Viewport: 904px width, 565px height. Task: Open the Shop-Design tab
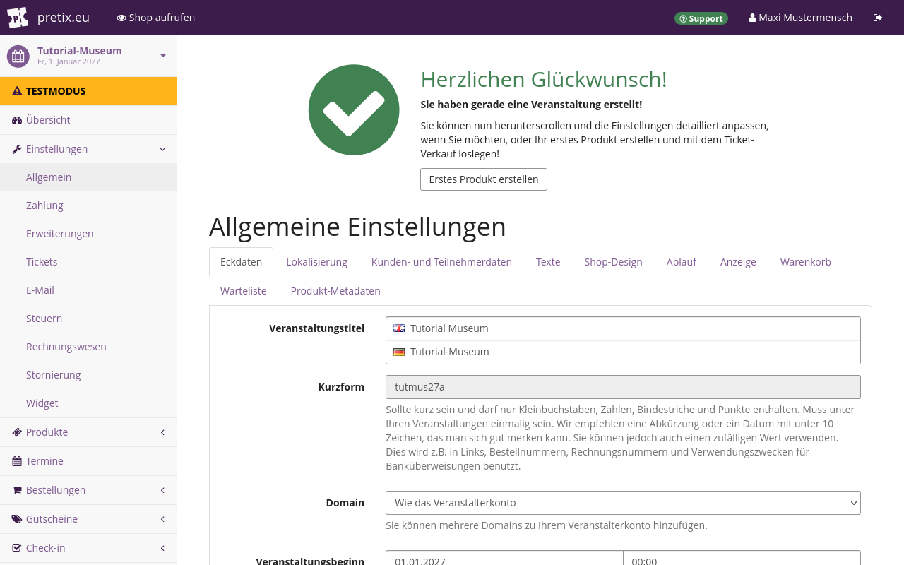point(613,262)
